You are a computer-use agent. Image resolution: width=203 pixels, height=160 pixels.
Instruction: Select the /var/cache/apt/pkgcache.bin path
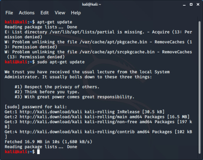click(114, 42)
